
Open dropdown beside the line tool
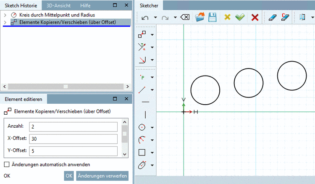point(152,90)
